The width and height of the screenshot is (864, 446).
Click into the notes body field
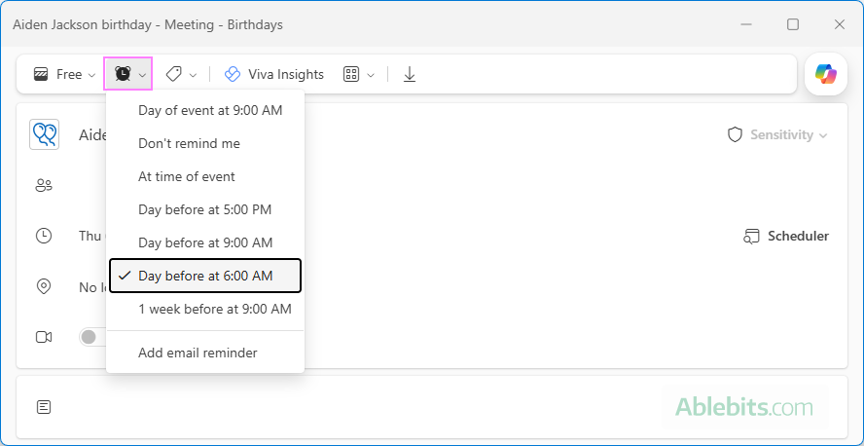click(x=431, y=407)
